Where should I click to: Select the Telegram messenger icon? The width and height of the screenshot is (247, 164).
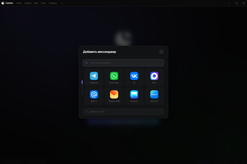click(94, 76)
